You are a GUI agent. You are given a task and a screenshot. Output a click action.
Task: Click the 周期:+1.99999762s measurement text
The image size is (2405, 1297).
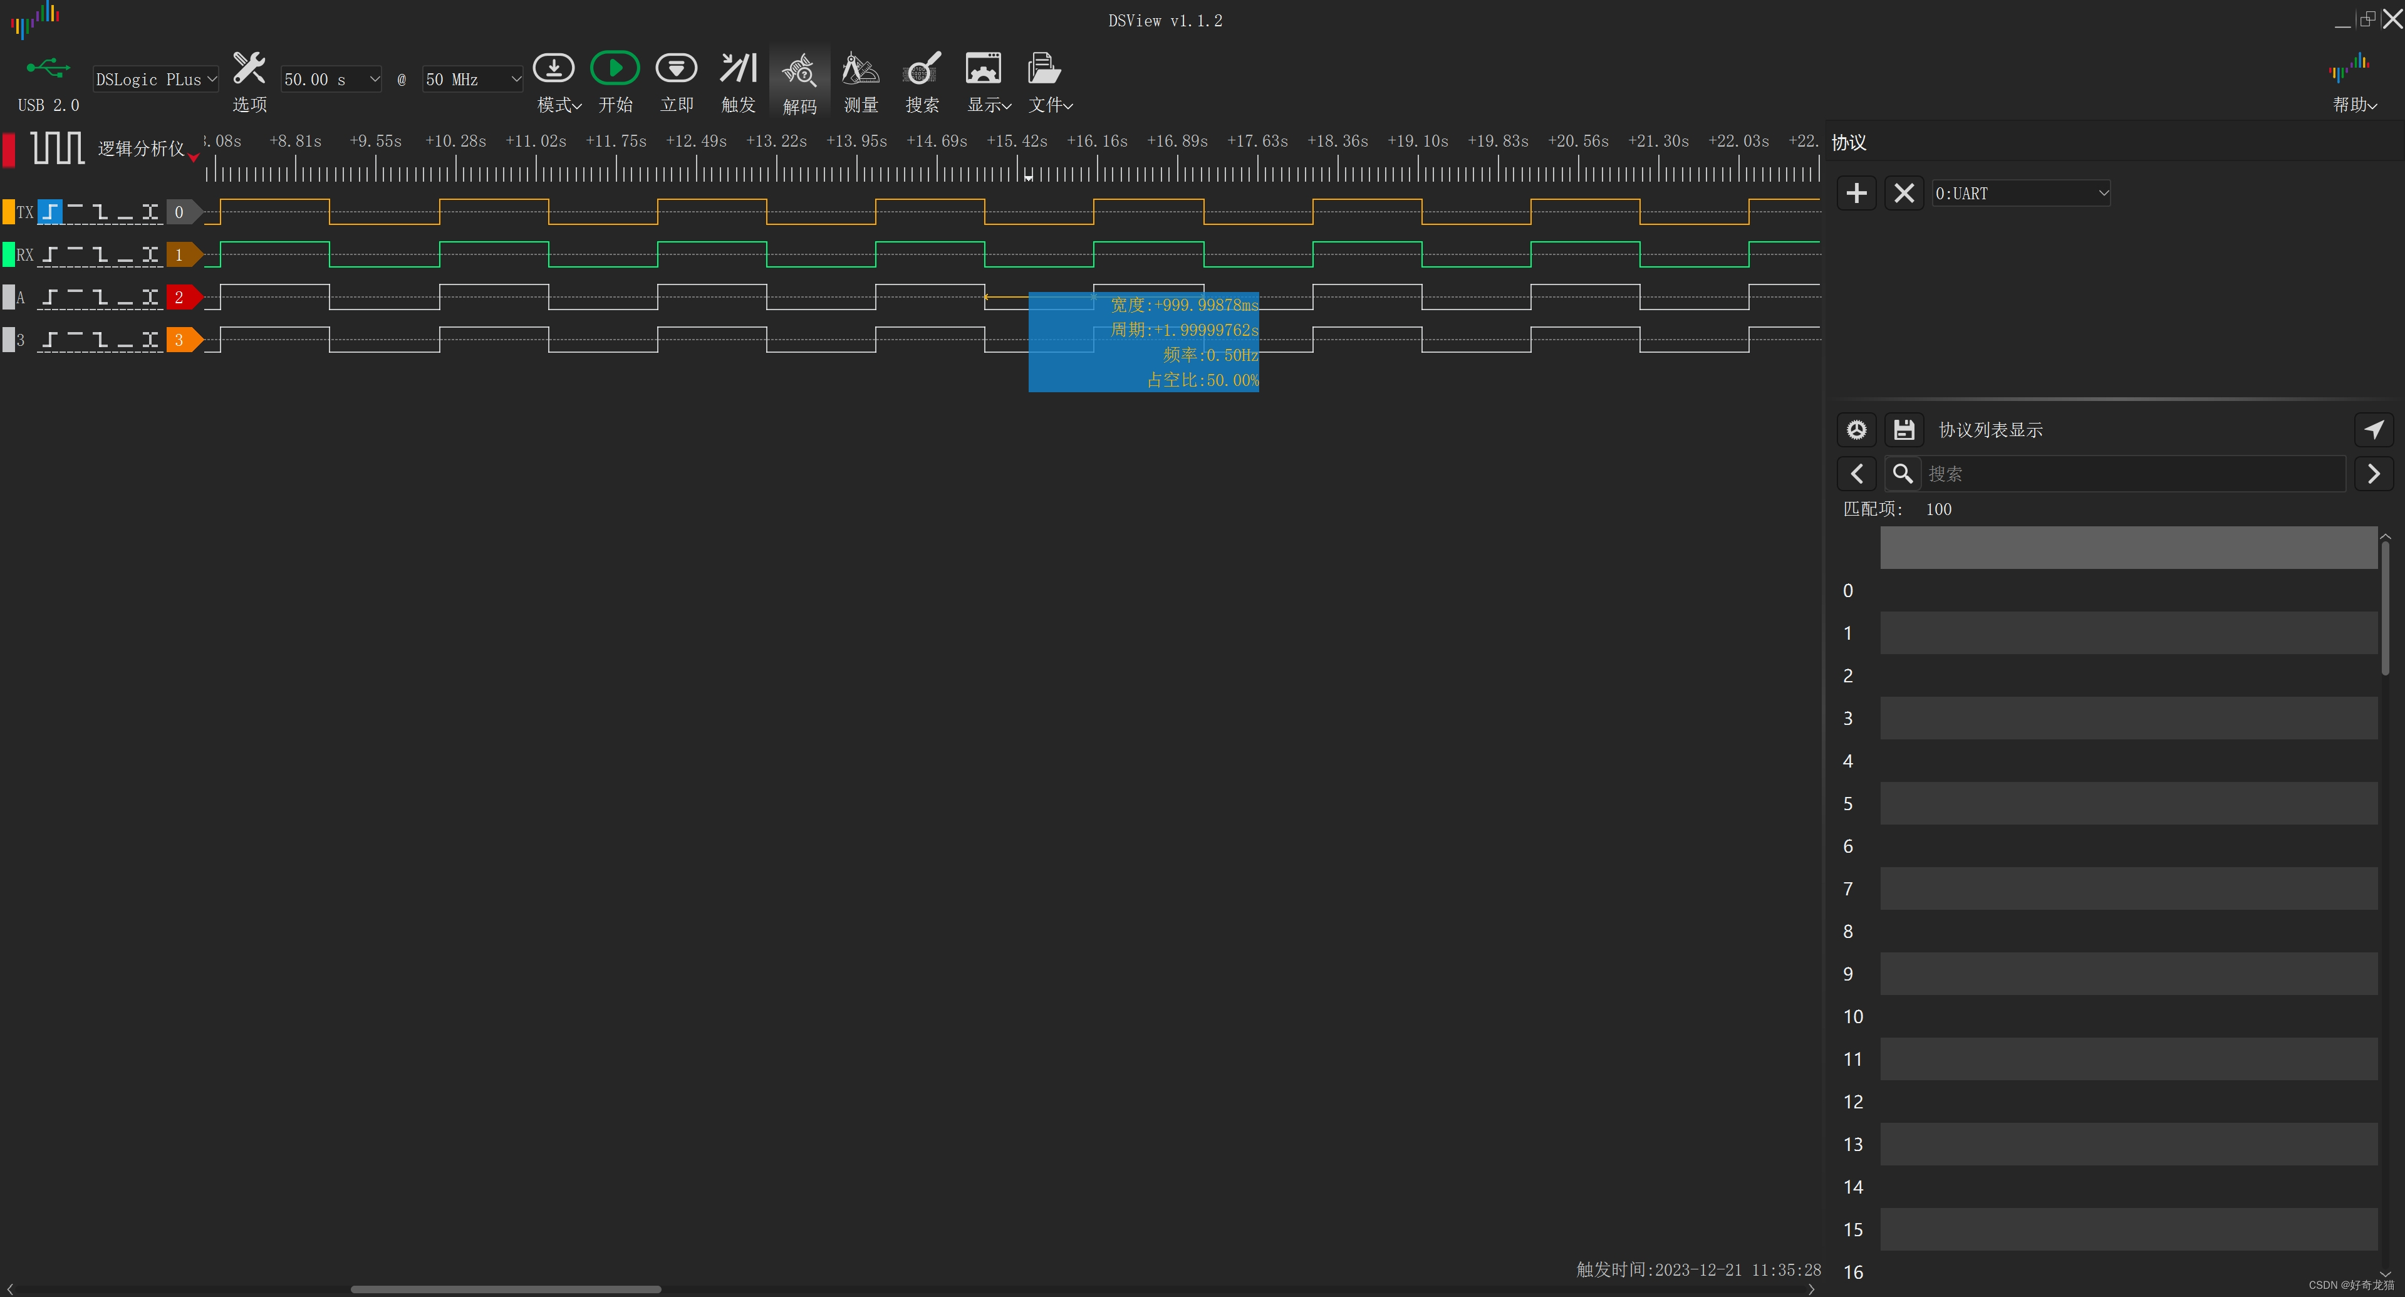coord(1185,330)
